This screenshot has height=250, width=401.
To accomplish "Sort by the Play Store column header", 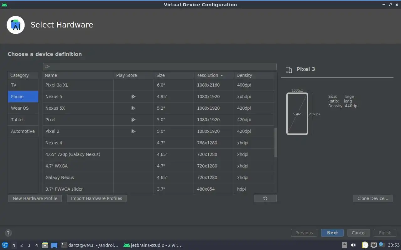I will pyautogui.click(x=133, y=75).
